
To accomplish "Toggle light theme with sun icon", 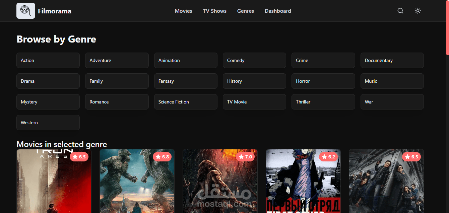I will pos(418,11).
